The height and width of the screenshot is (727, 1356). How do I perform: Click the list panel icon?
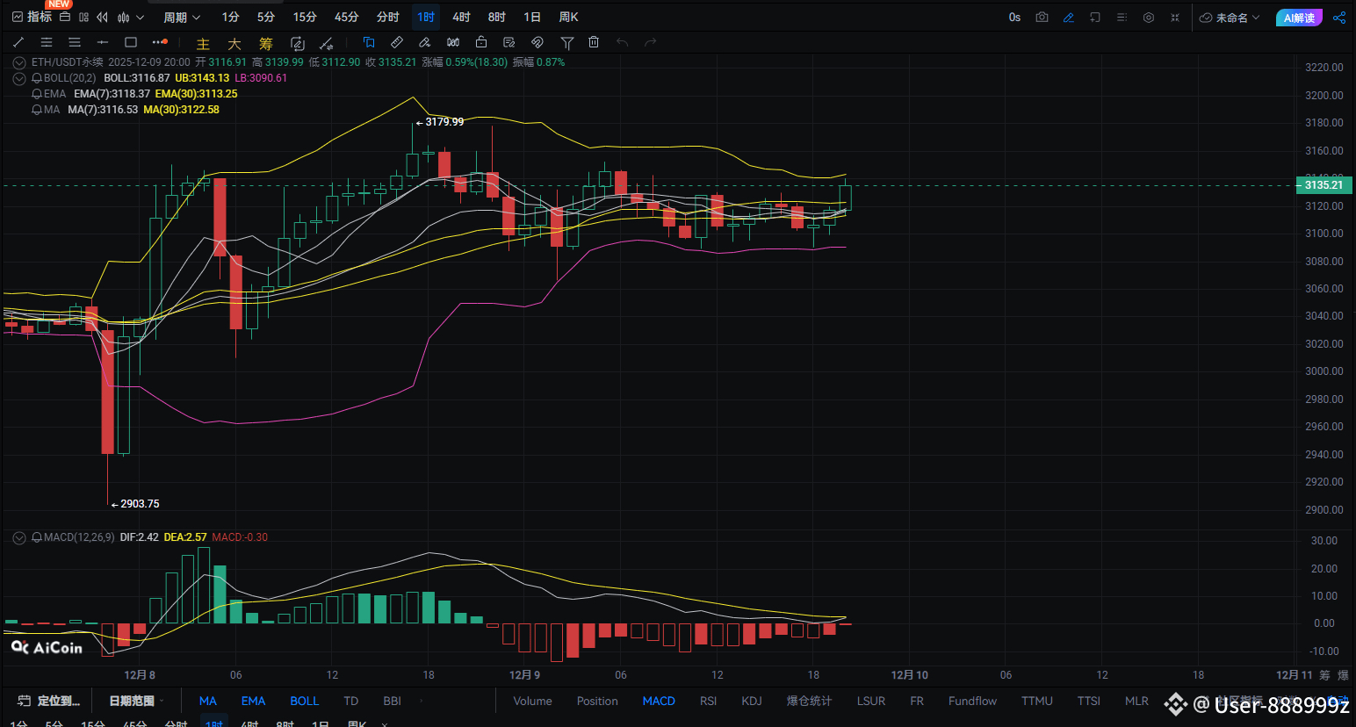pyautogui.click(x=1122, y=18)
